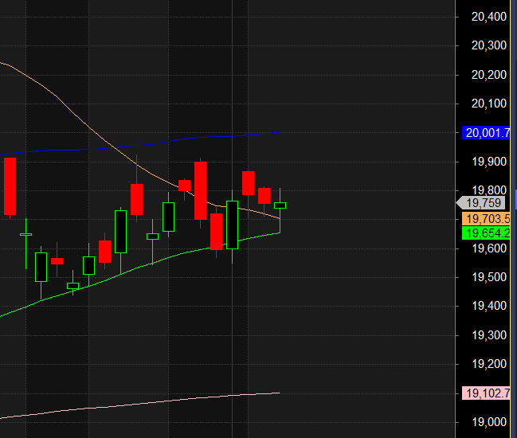Click the green 19,654.2 price label

coord(486,233)
